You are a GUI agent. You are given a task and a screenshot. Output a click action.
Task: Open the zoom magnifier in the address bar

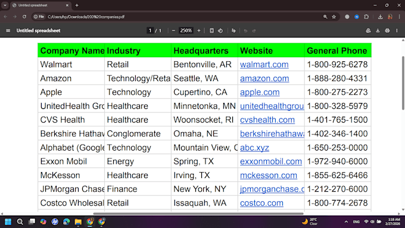(325, 17)
